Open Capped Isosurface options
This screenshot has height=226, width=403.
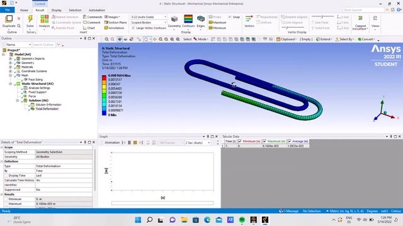[x=360, y=23]
